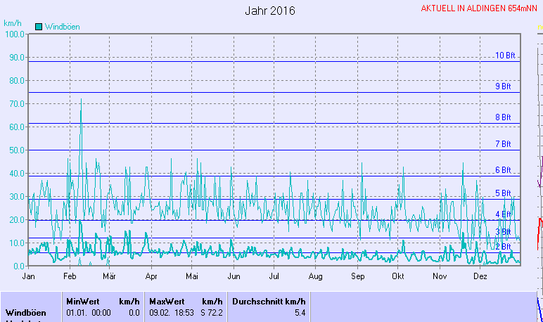Click the teal Windböen legend color swatch
The image size is (543, 322).
pyautogui.click(x=39, y=27)
